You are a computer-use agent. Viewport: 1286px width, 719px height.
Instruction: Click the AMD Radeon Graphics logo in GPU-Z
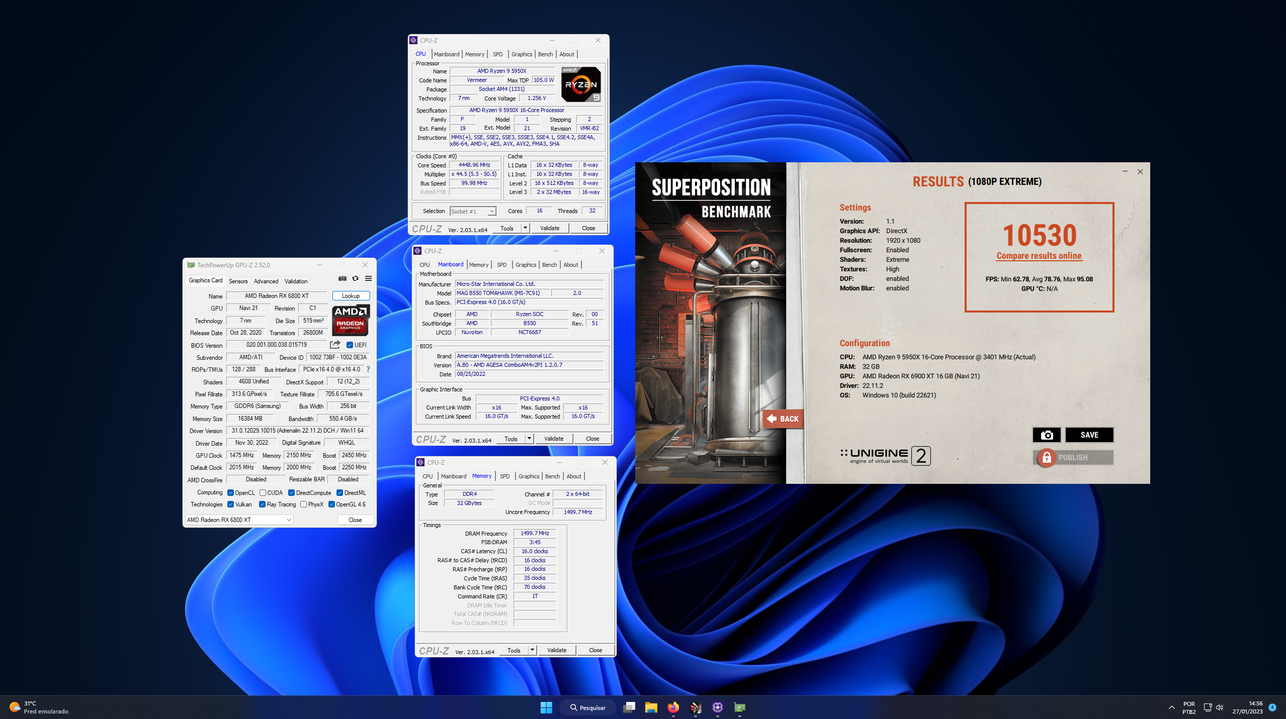[x=351, y=320]
